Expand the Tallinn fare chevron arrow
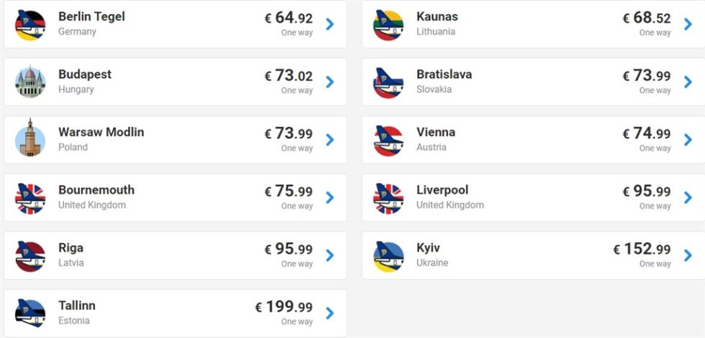Screen dimensions: 705x338 point(330,313)
